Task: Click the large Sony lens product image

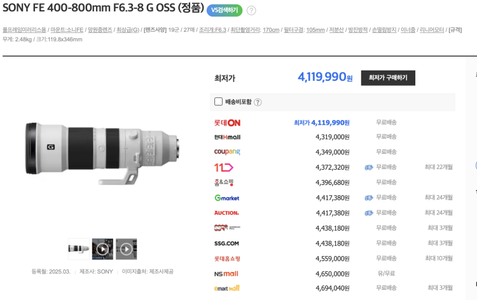Action: pyautogui.click(x=102, y=153)
